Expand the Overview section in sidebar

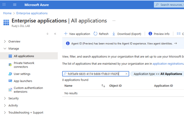(5, 41)
